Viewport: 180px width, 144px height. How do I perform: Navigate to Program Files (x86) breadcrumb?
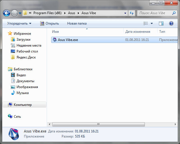(48, 13)
